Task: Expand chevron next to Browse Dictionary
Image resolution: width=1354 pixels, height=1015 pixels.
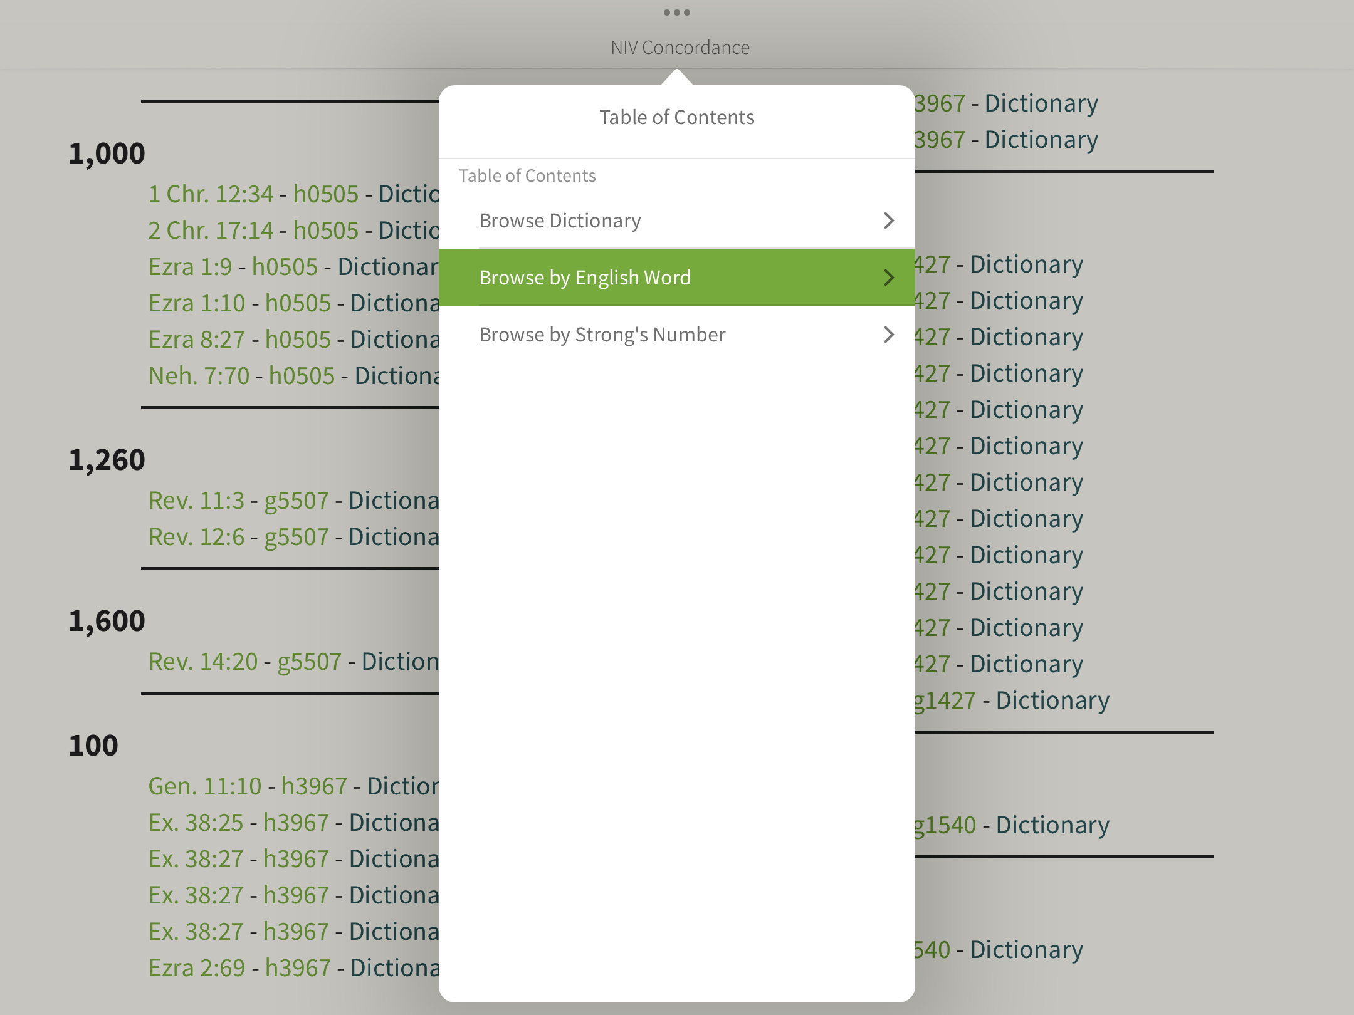Action: point(888,221)
